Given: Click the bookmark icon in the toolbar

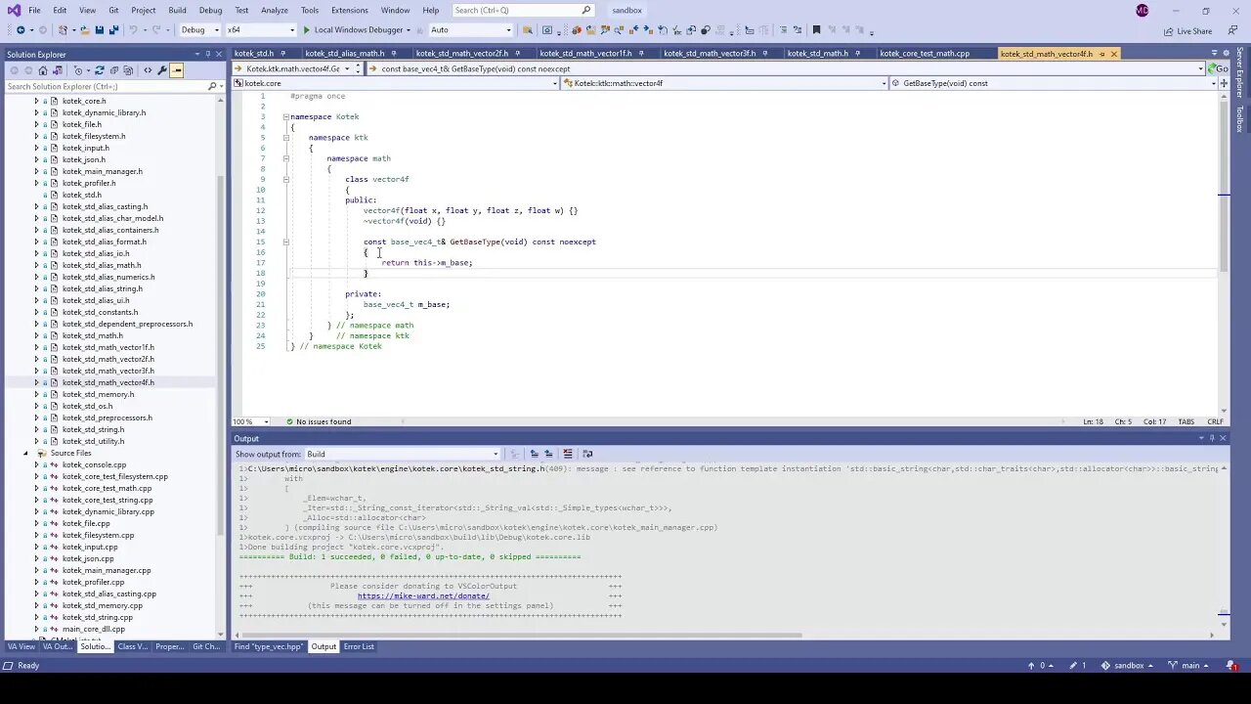Looking at the screenshot, I should [x=816, y=30].
